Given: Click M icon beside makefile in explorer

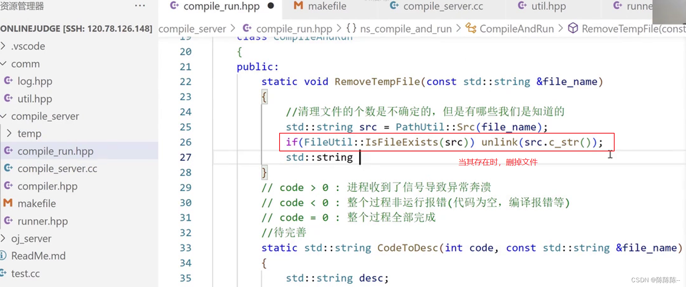Looking at the screenshot, I should click(8, 203).
